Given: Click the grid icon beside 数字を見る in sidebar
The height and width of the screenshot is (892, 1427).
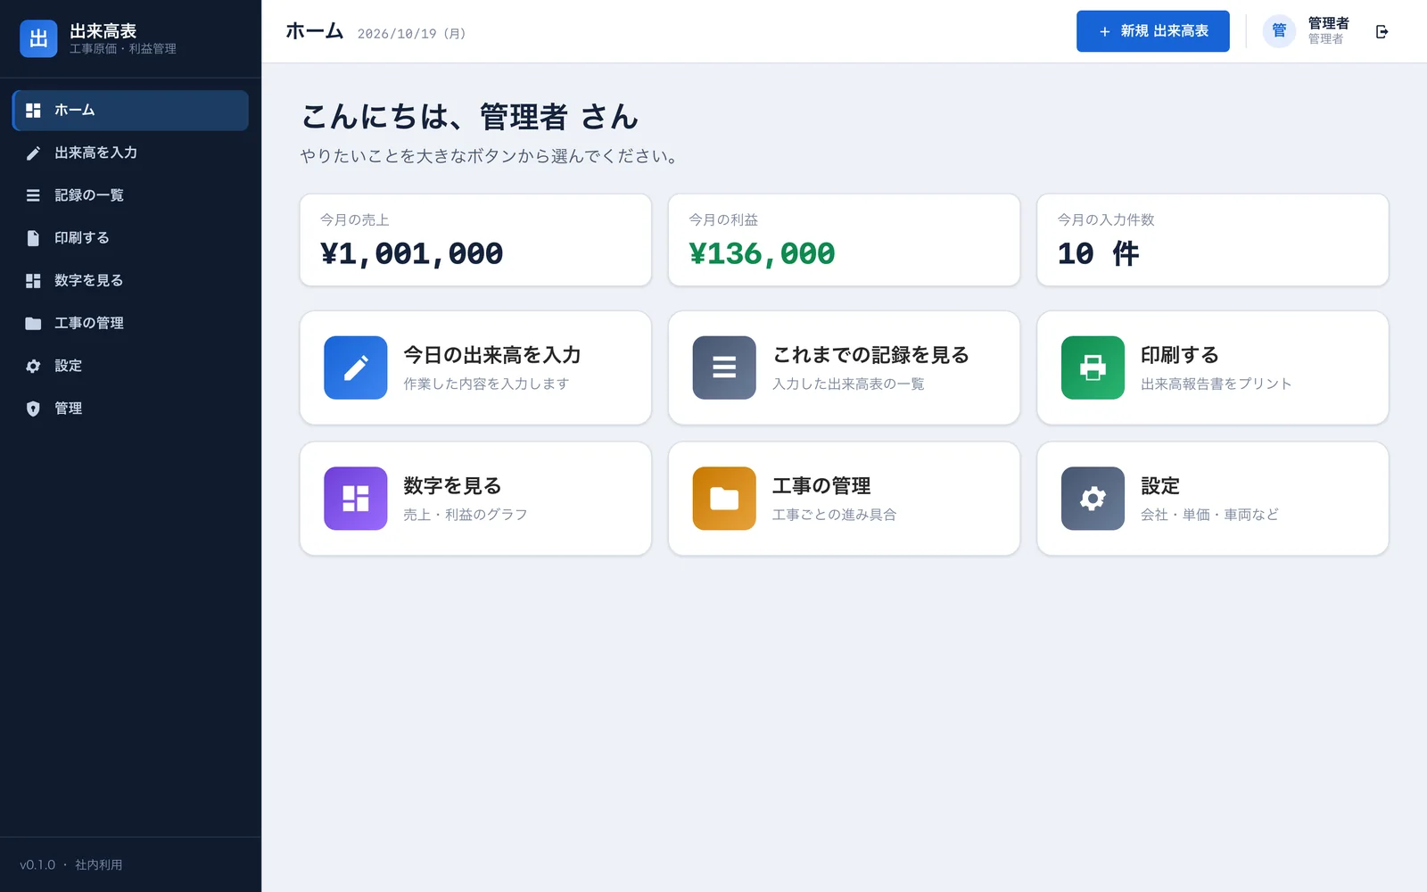Looking at the screenshot, I should (33, 281).
